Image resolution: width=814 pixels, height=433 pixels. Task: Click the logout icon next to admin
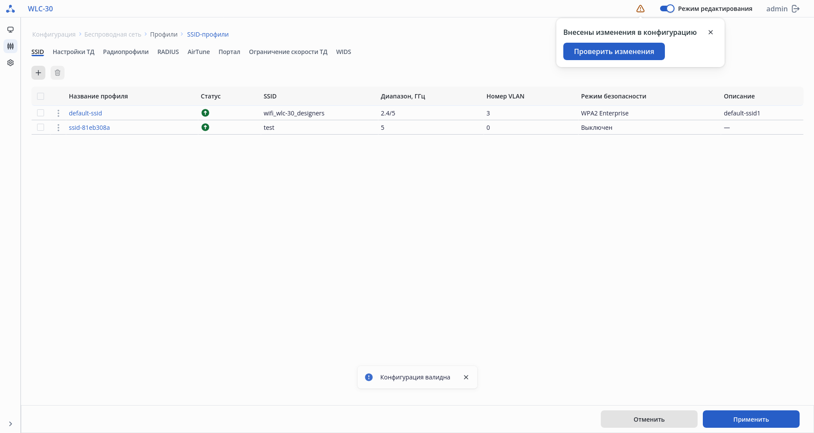coord(796,9)
